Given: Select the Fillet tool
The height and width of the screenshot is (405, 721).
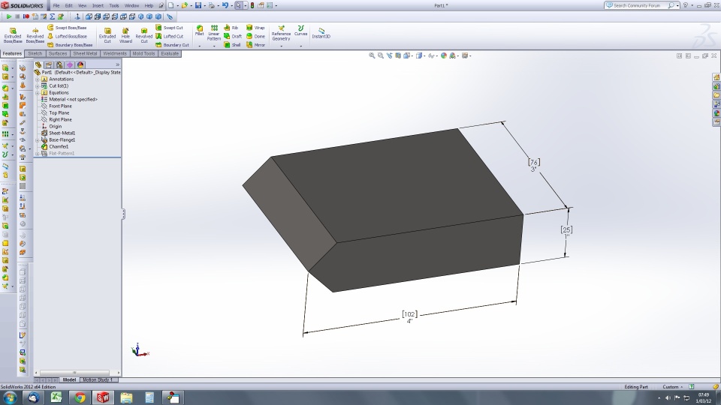Looking at the screenshot, I should pos(200,31).
